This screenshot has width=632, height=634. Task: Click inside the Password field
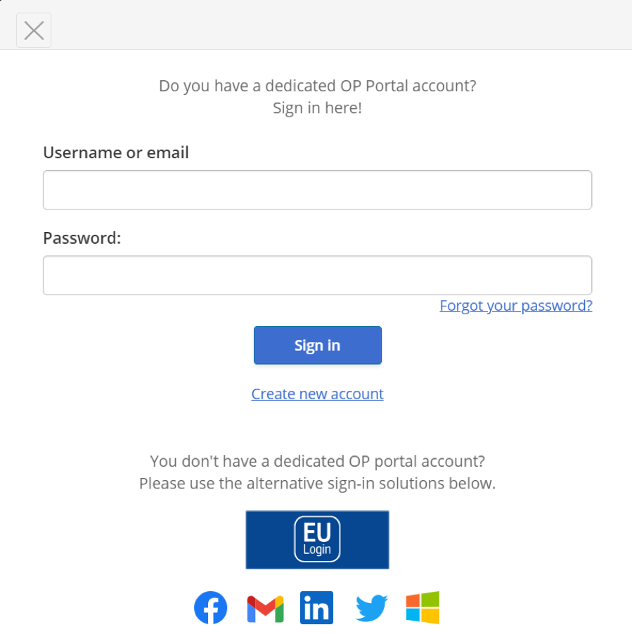pyautogui.click(x=317, y=275)
